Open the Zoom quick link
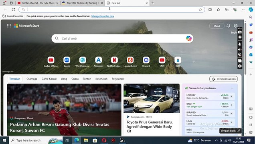The width and height of the screenshot is (255, 144). click(67, 60)
